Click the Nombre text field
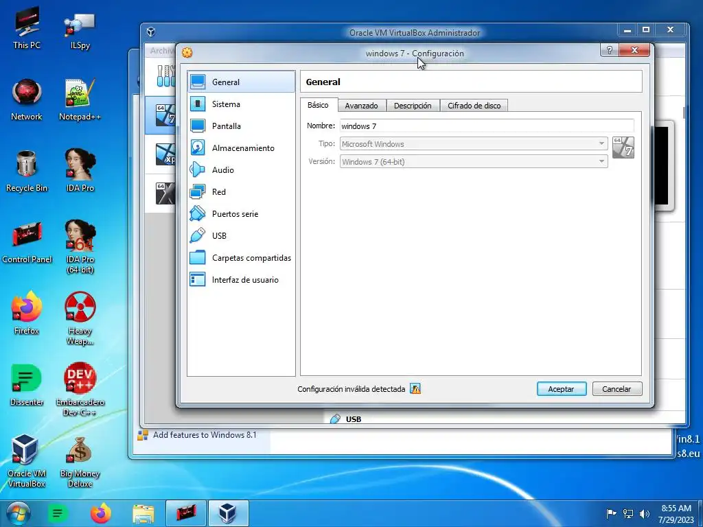Image resolution: width=703 pixels, height=527 pixels. (x=487, y=126)
